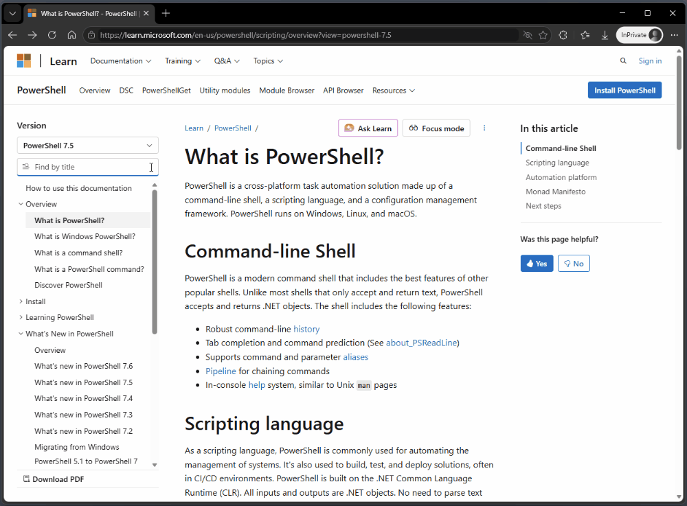Open What's new in PowerShell 7.6
The width and height of the screenshot is (687, 506).
(84, 366)
